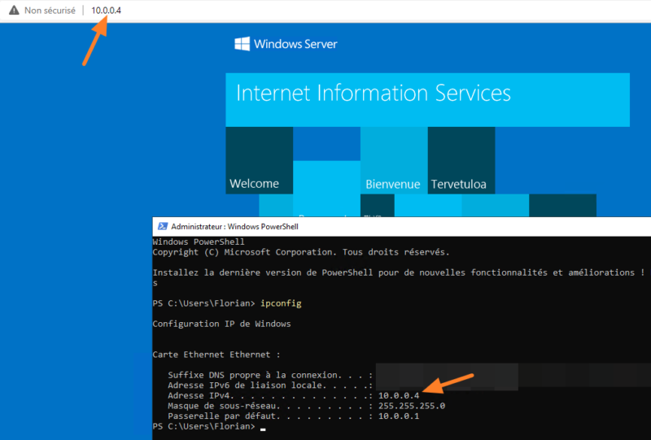
Task: Click the Adresse IPv4 value 10.0.0.4
Action: (399, 395)
